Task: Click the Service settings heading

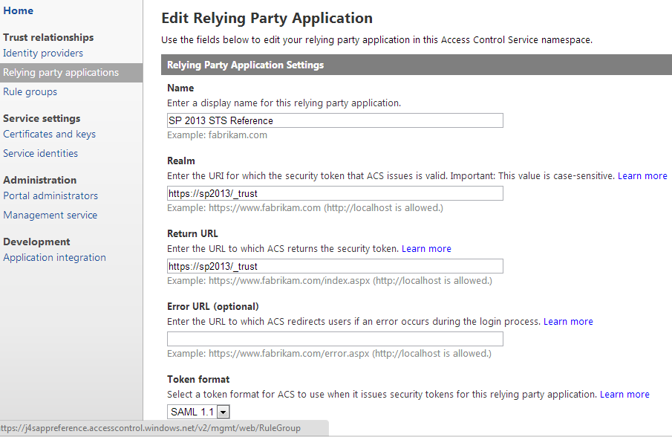Action: click(42, 119)
